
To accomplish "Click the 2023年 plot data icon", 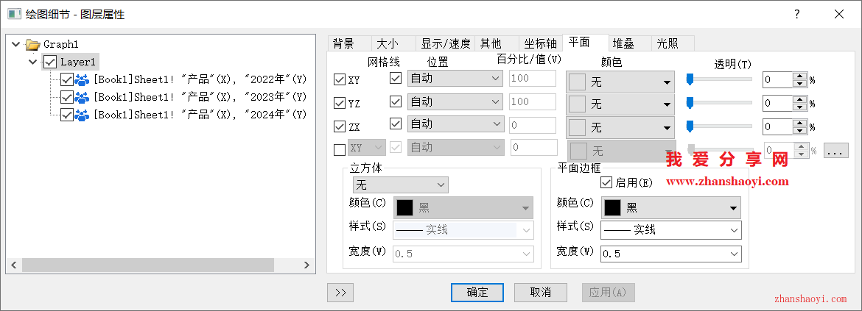I will pyautogui.click(x=82, y=97).
